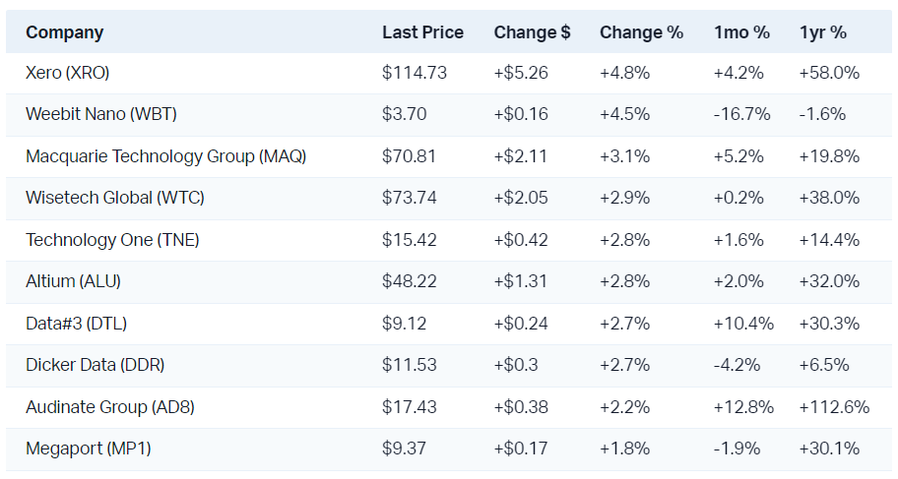Sort table by Company column header
Screen dimensions: 898x479
coord(64,32)
